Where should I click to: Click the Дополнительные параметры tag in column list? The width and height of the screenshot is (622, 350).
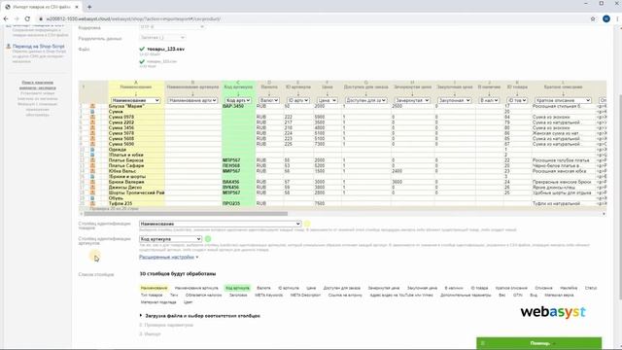[466, 296]
